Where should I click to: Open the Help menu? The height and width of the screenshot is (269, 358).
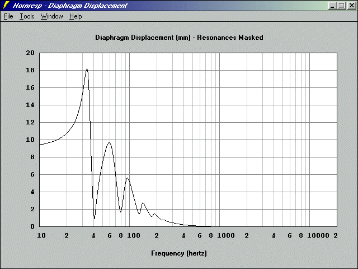tap(76, 16)
